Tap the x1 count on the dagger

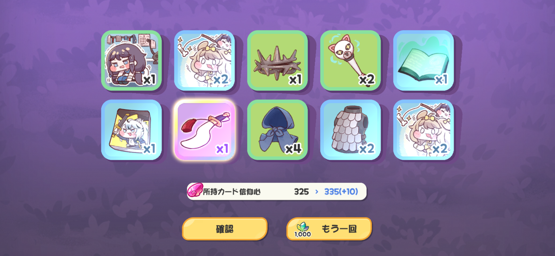pos(222,149)
